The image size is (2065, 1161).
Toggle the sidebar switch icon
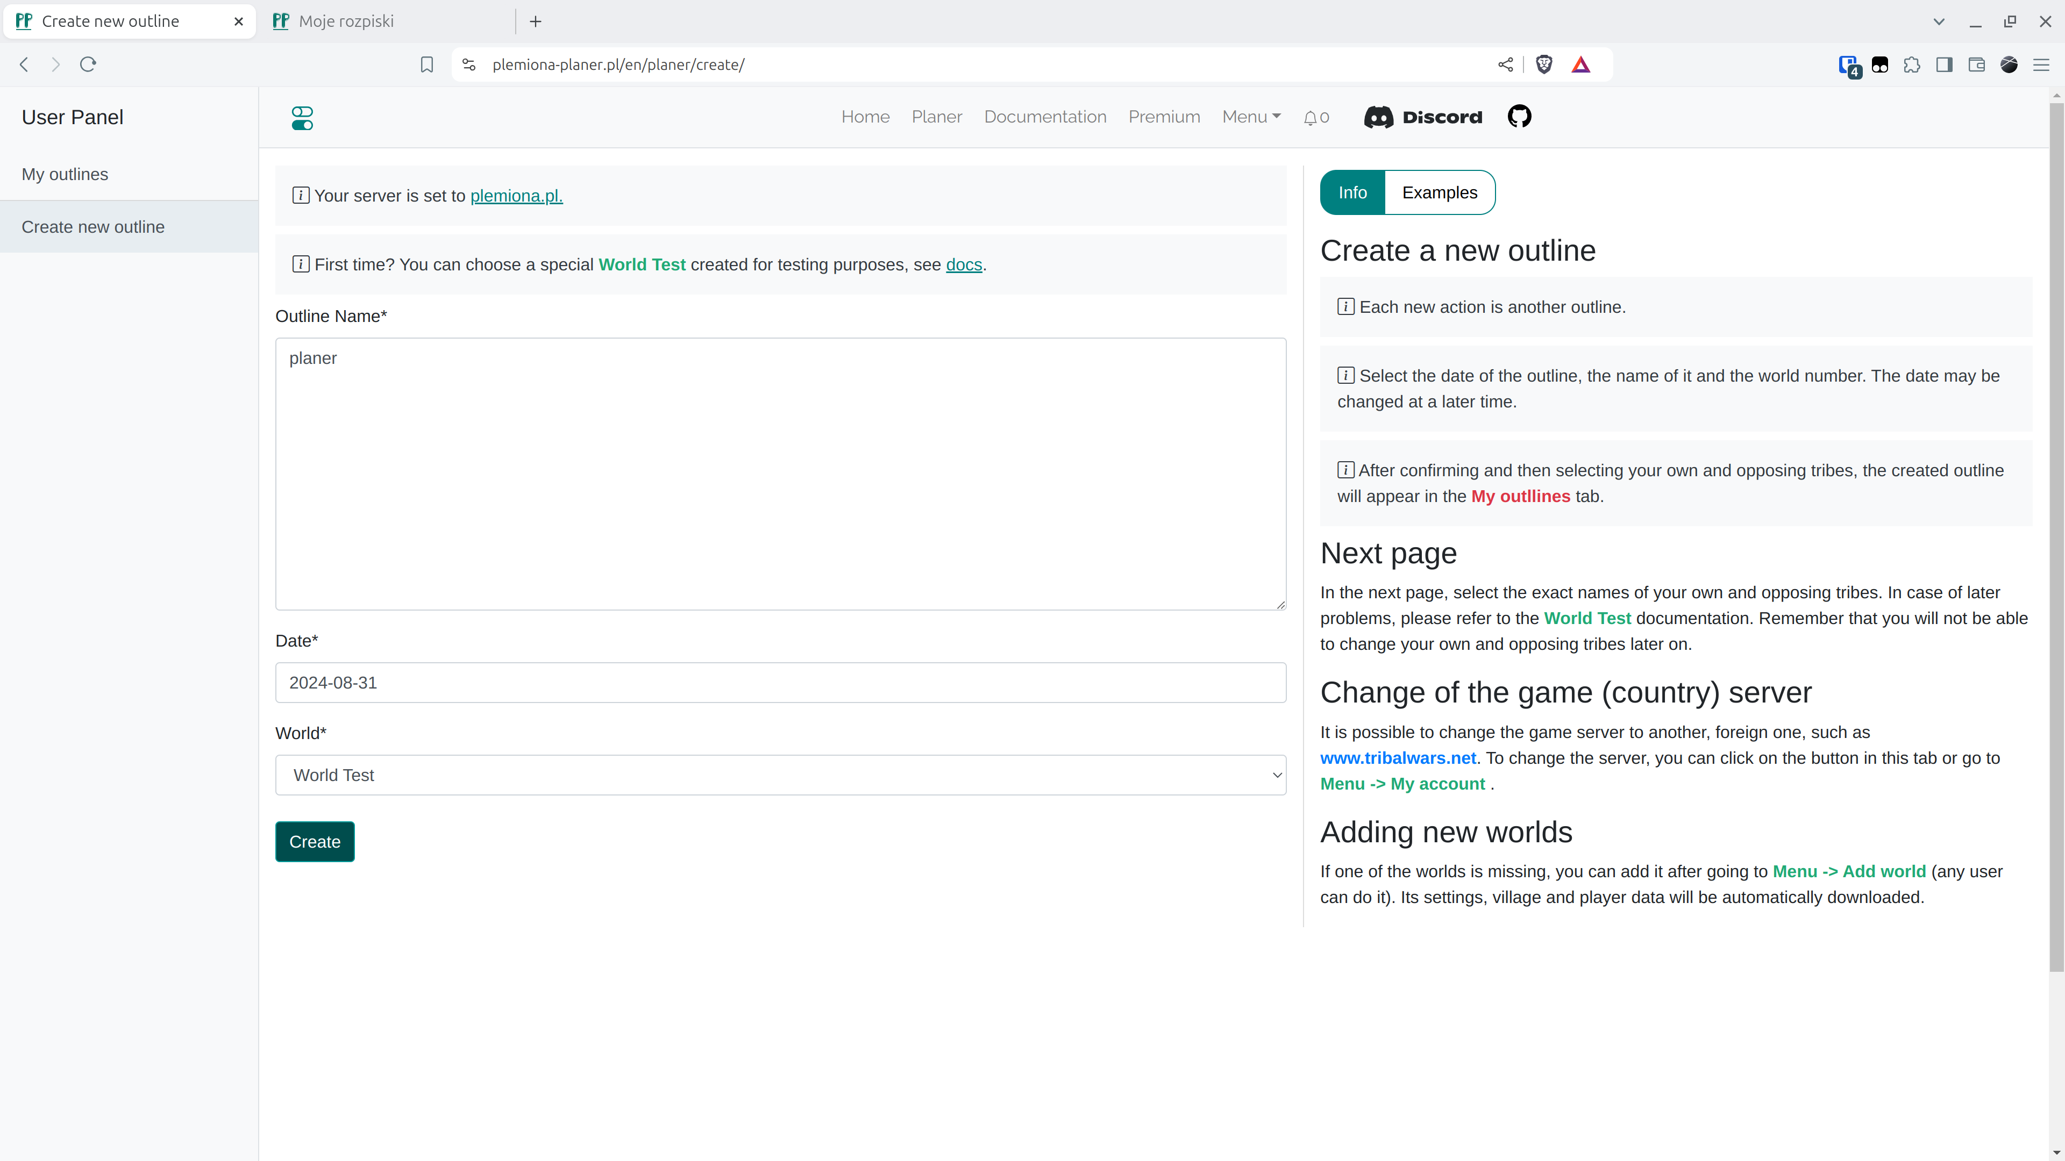[302, 118]
